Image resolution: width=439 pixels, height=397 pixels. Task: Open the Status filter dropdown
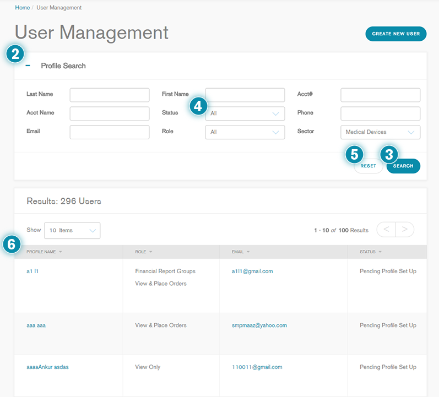(245, 114)
